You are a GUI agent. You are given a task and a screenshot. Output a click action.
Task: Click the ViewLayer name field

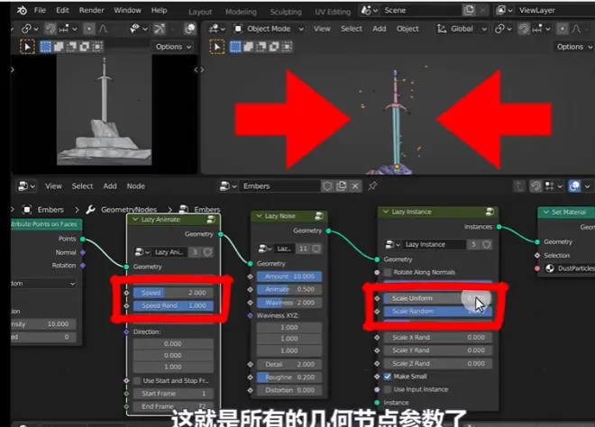pyautogui.click(x=554, y=10)
